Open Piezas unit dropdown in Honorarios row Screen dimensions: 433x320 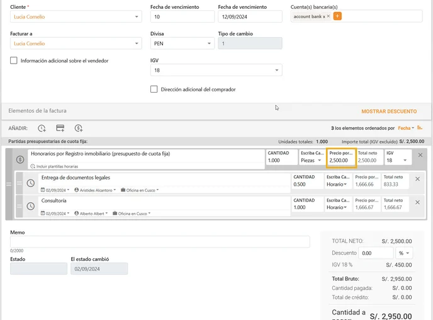click(311, 160)
